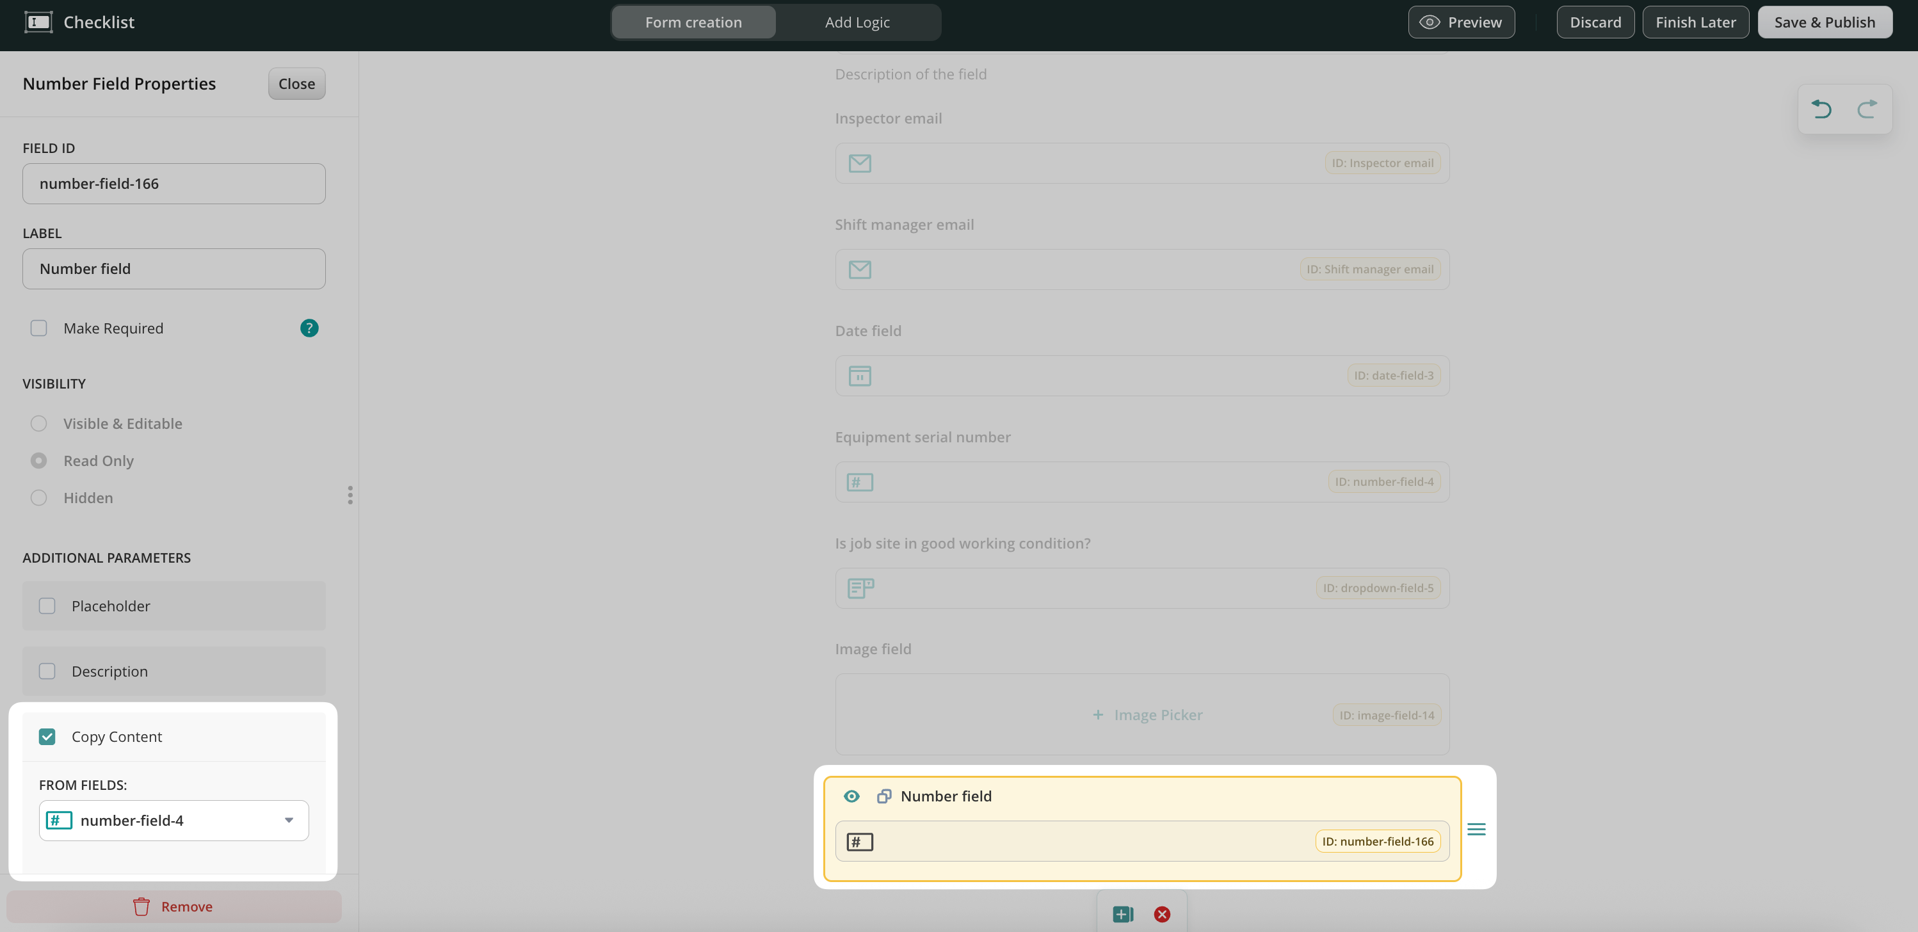Uncheck the Copy Content checkbox

point(47,737)
